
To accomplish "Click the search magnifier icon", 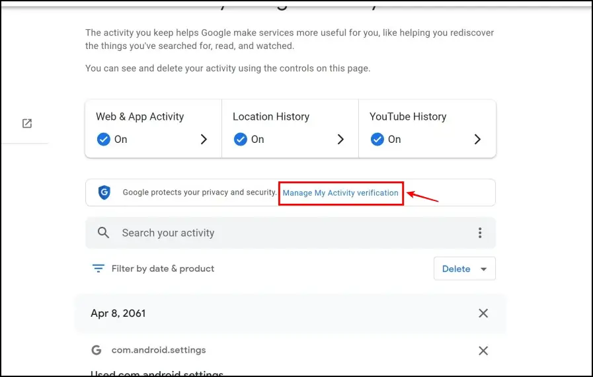I will tap(103, 232).
